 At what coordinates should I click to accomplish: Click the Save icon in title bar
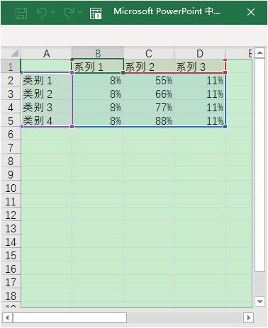pos(21,13)
